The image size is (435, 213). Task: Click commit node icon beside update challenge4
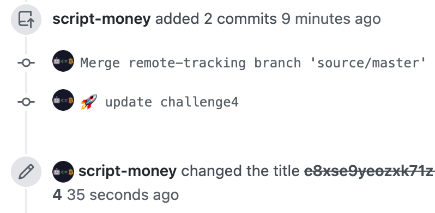[x=26, y=102]
